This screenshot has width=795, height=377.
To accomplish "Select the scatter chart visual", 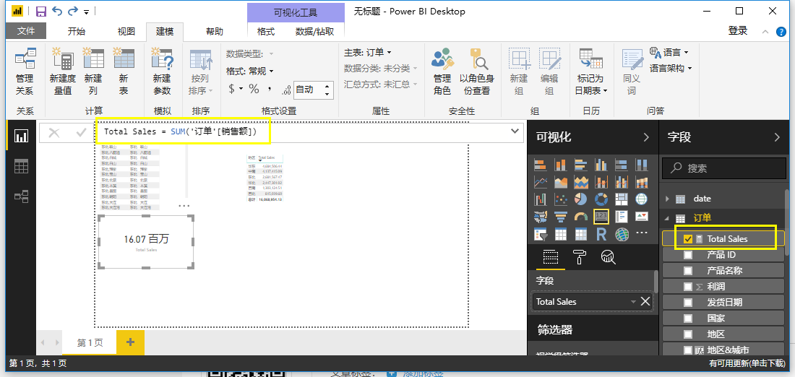I will click(561, 199).
